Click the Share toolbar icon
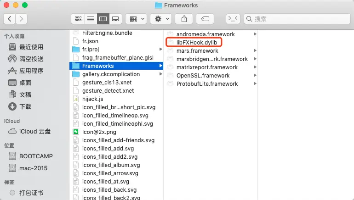The image size is (354, 200). tap(184, 19)
